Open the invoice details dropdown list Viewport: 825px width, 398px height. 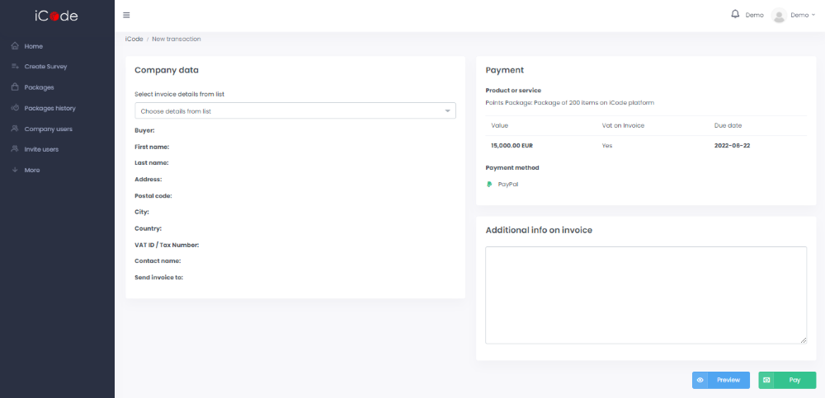tap(295, 110)
